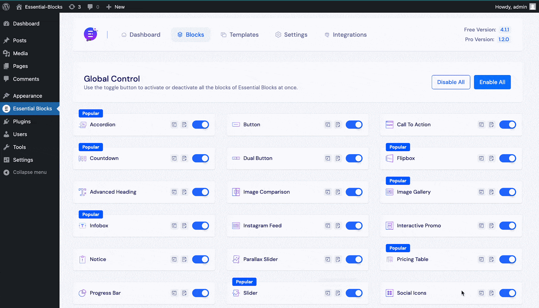Open the Slider block demo icon
Viewport: 539px width, 308px height.
coord(328,293)
